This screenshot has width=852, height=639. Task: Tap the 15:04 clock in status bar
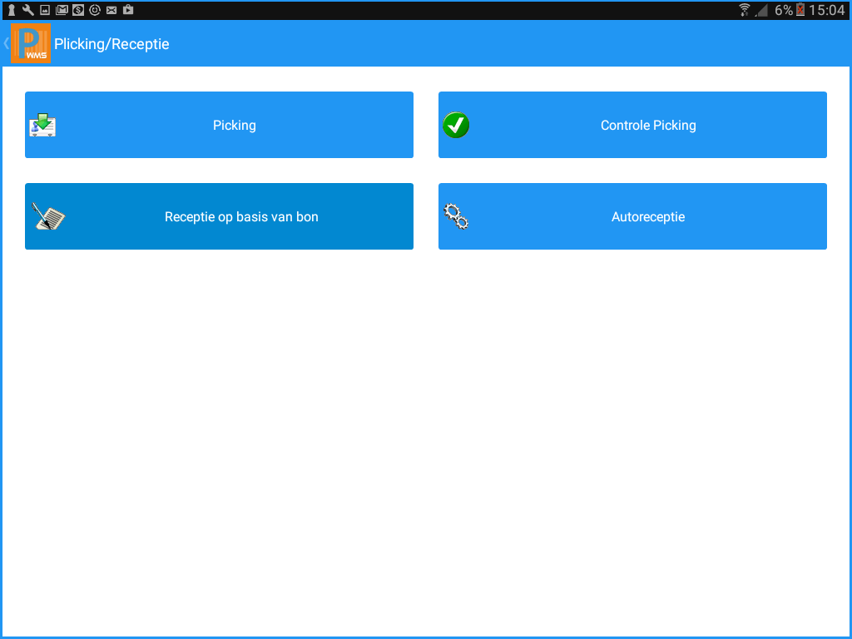tap(828, 10)
